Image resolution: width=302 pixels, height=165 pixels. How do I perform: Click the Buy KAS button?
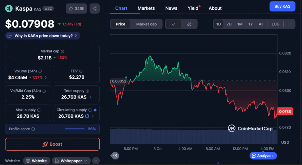tap(282, 6)
